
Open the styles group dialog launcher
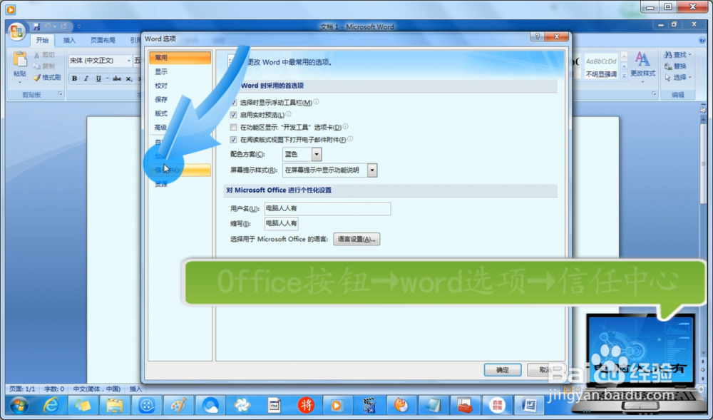click(x=654, y=94)
